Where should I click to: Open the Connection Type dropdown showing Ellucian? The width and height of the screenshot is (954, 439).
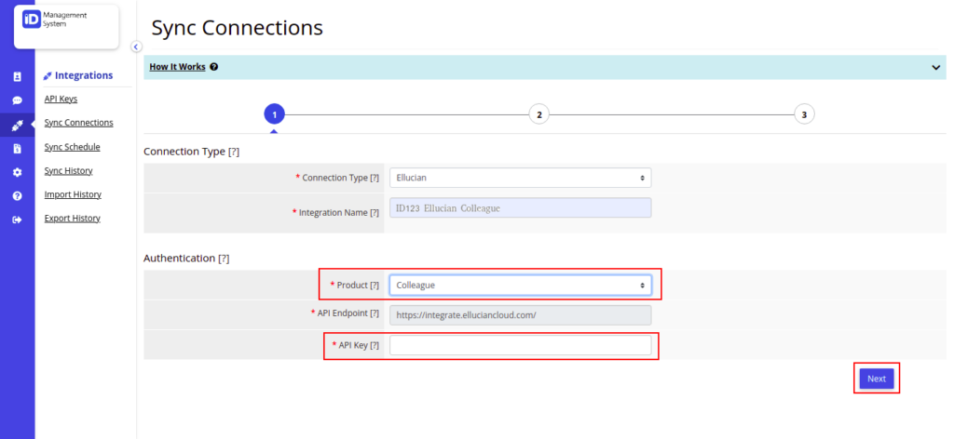point(520,178)
